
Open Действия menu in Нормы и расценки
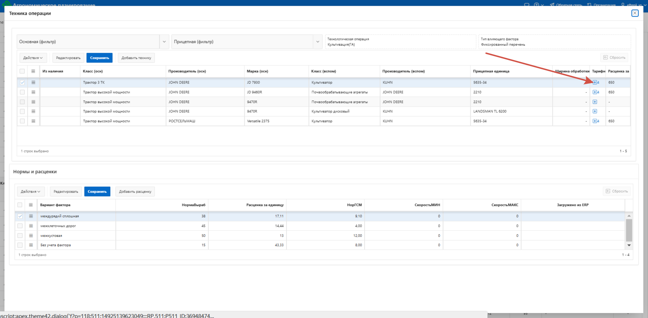pyautogui.click(x=30, y=192)
